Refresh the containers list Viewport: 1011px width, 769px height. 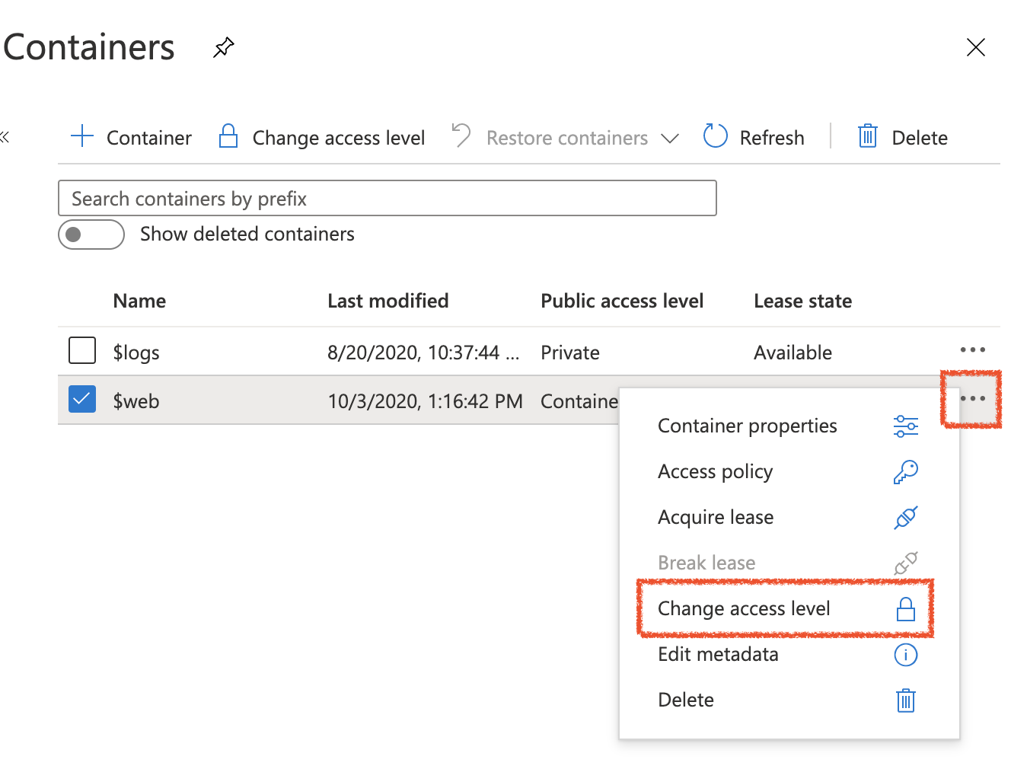(754, 137)
